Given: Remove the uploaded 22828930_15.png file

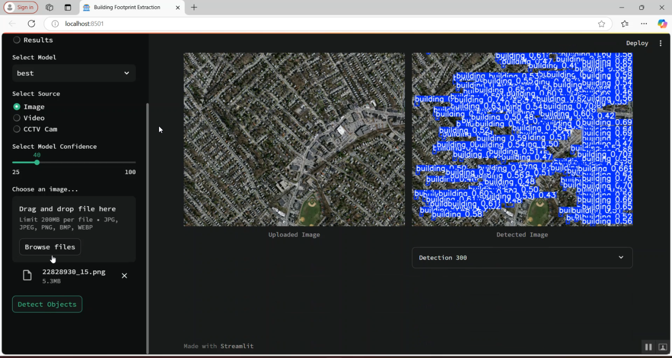Looking at the screenshot, I should click(125, 276).
